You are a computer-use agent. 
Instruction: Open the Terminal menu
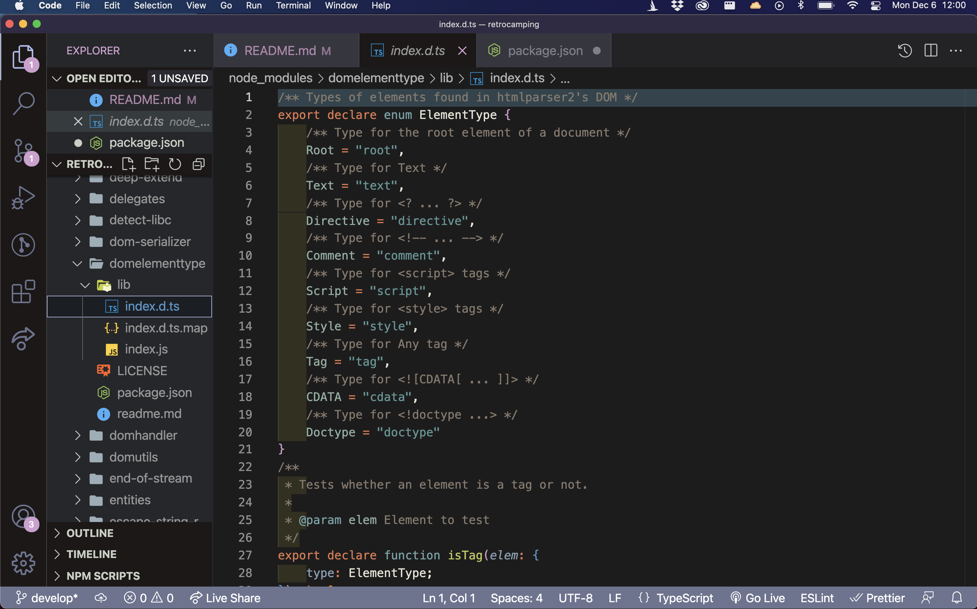[x=292, y=6]
